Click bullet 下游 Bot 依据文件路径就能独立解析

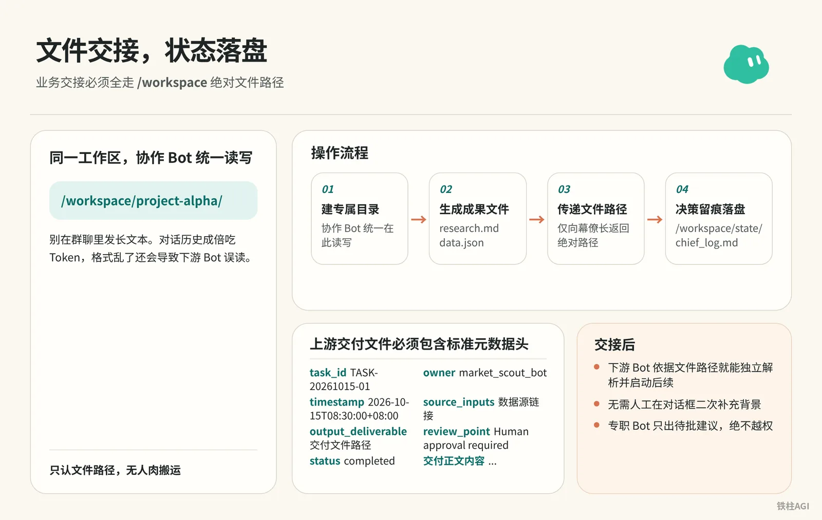(690, 375)
